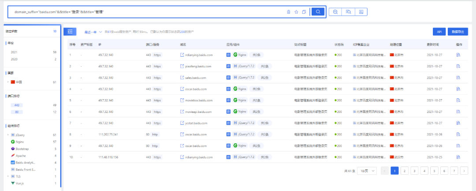
Task: Click the next page arrow
Action: pos(464,171)
